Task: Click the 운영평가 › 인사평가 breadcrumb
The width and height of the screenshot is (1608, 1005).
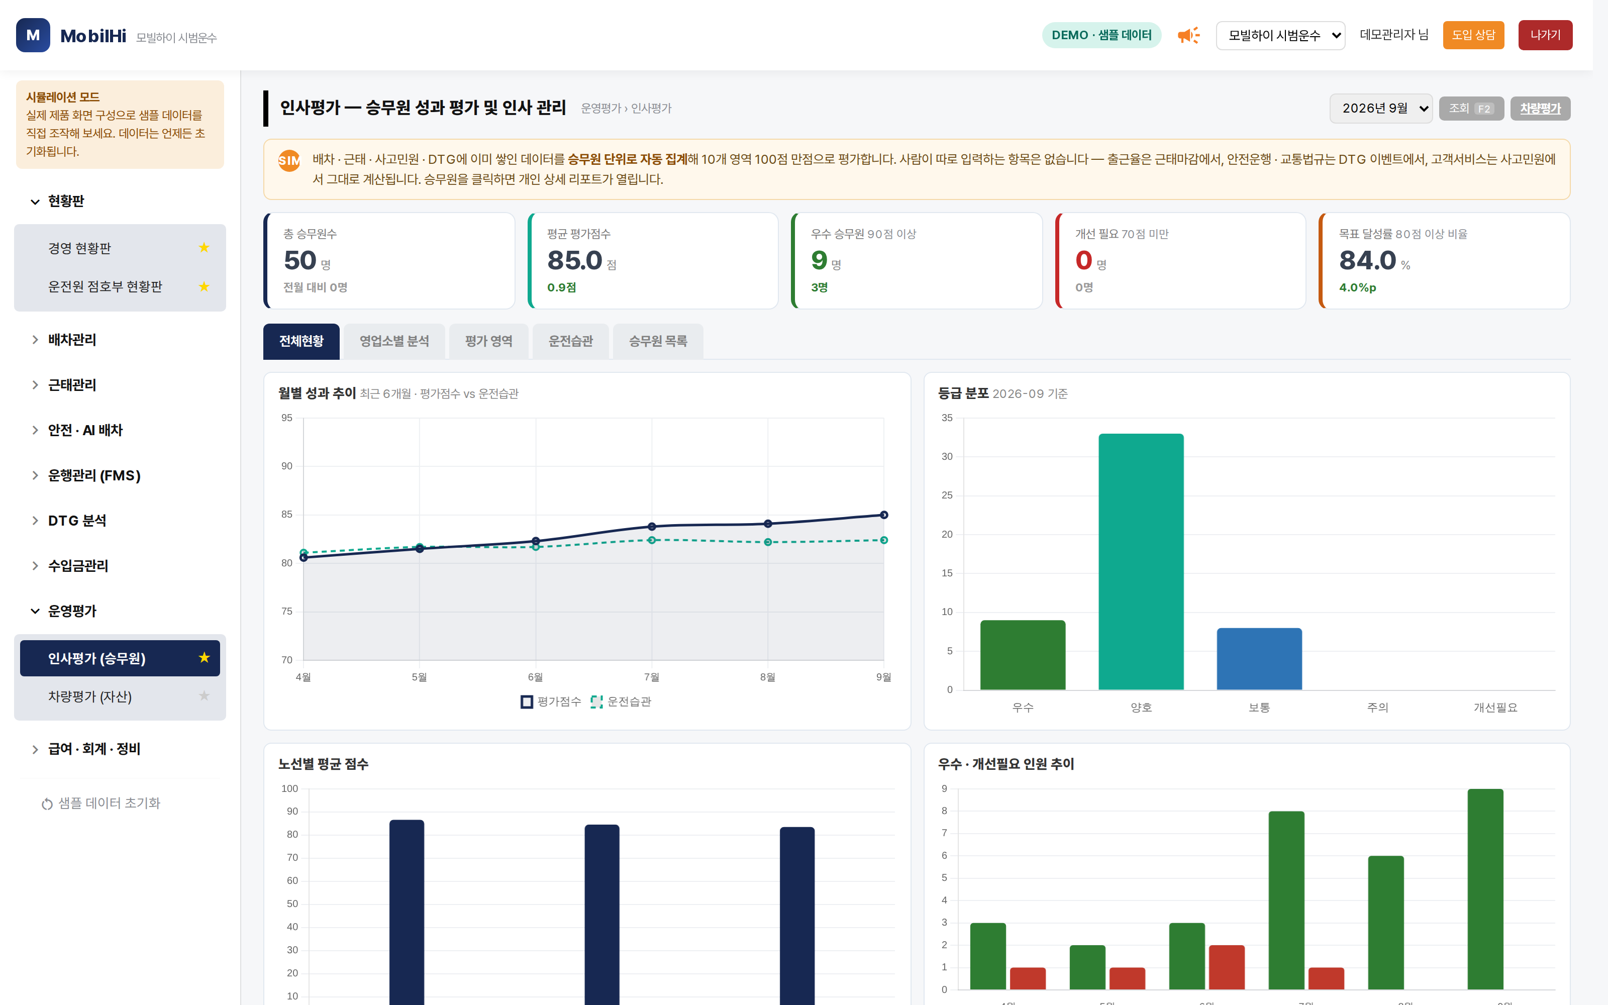Action: [x=626, y=109]
